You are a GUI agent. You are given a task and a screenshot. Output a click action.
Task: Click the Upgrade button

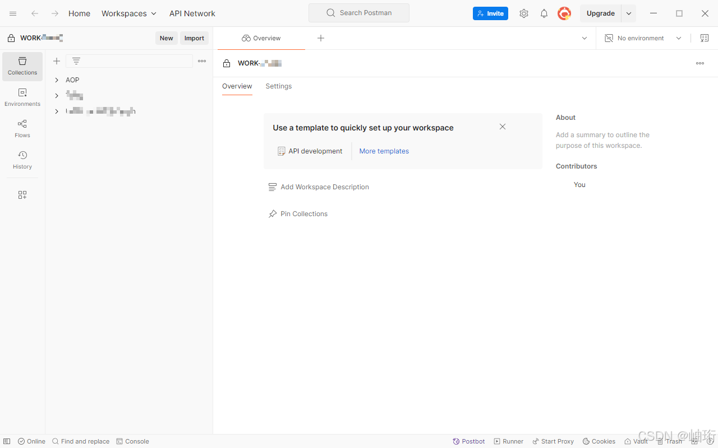[601, 13]
